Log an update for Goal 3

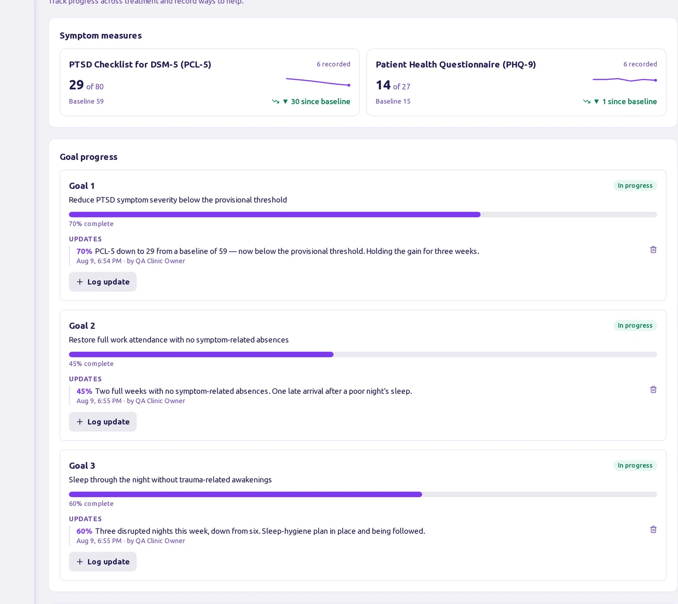(103, 562)
